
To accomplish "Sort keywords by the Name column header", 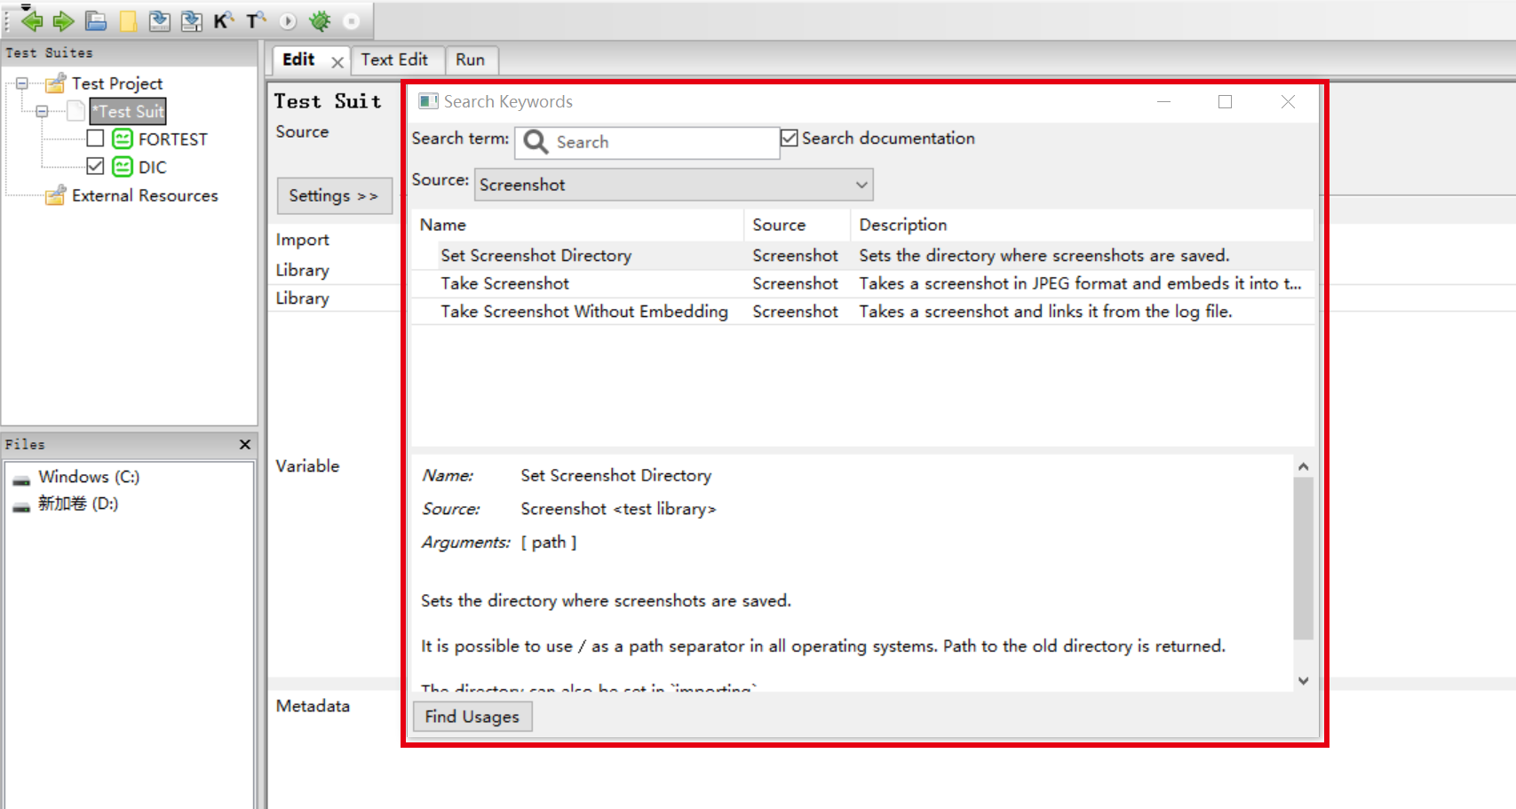I will pos(578,225).
